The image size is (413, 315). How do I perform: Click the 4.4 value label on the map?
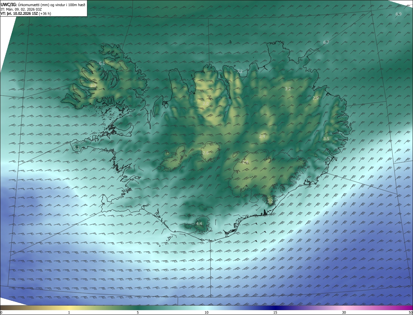199,224
